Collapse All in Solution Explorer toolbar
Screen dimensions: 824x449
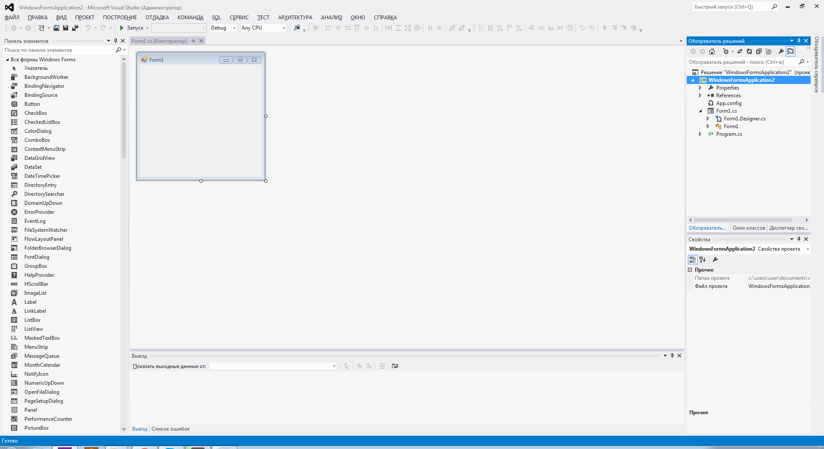(x=759, y=51)
